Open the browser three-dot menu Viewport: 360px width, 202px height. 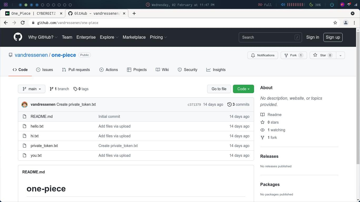pyautogui.click(x=354, y=23)
